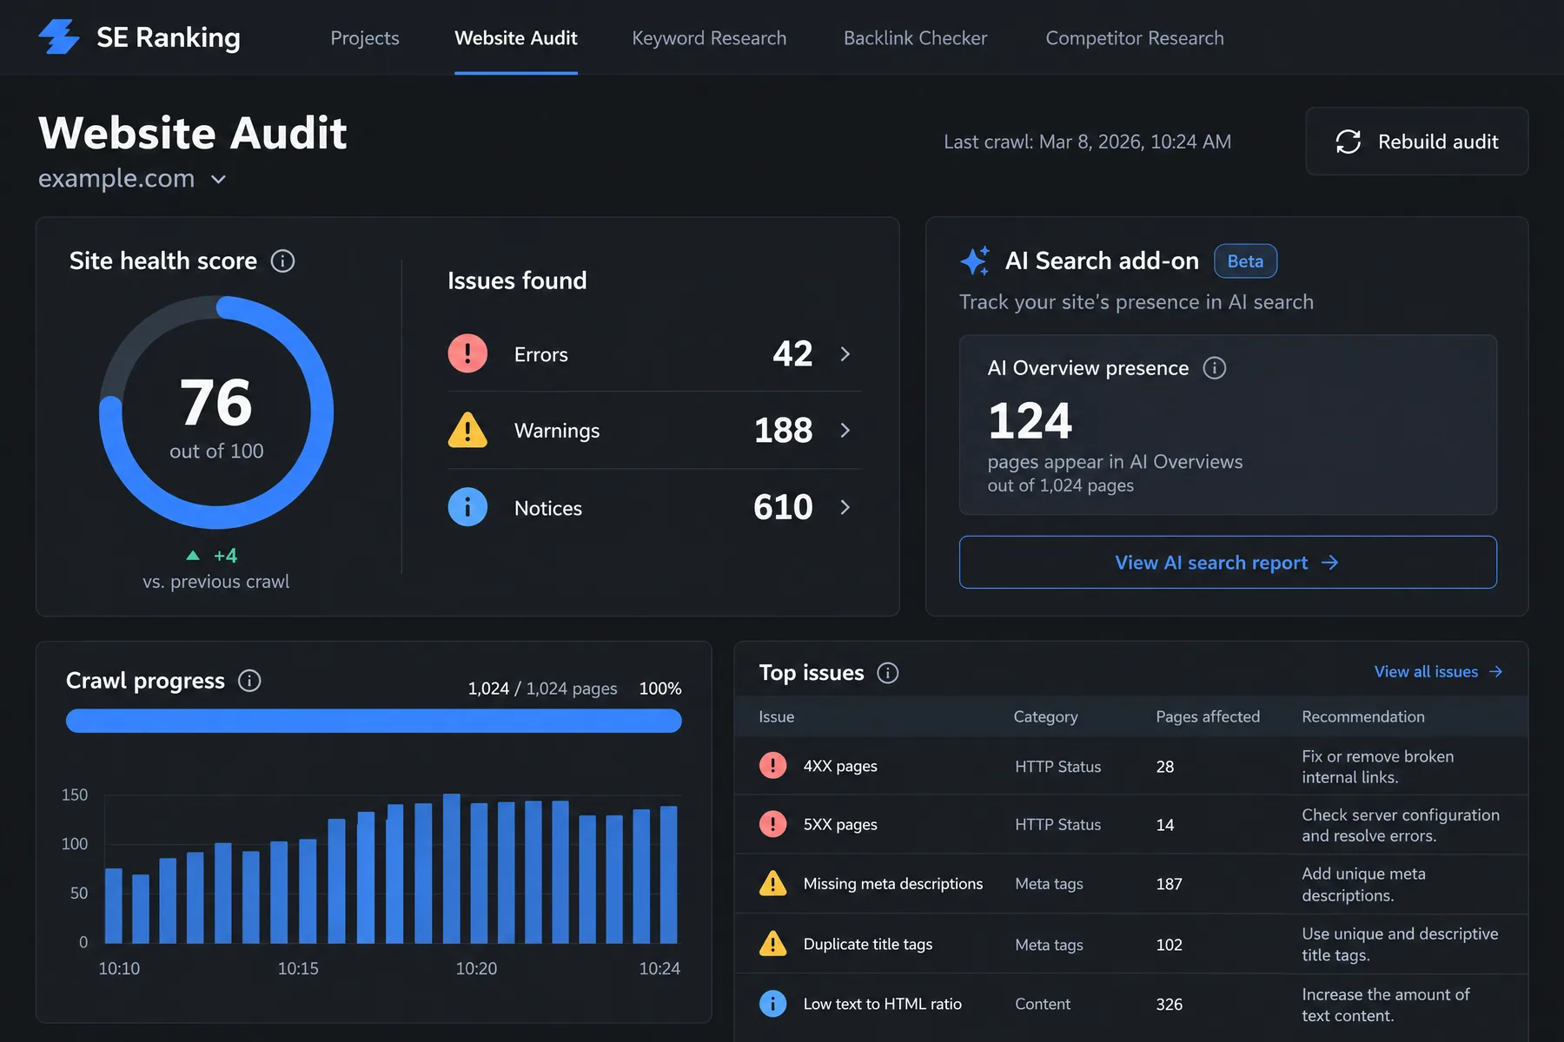Go to the Backlink Checker tab

tap(916, 38)
